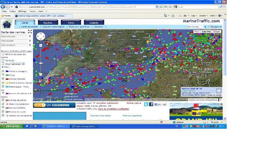This screenshot has width=264, height=165.
Task: Click the Twitter share icon
Action: tap(146, 104)
